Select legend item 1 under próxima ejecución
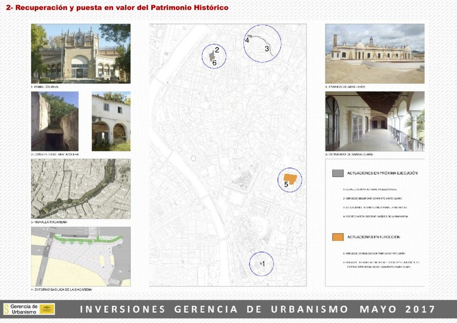Screen dimensions: 457x323 point(370,189)
